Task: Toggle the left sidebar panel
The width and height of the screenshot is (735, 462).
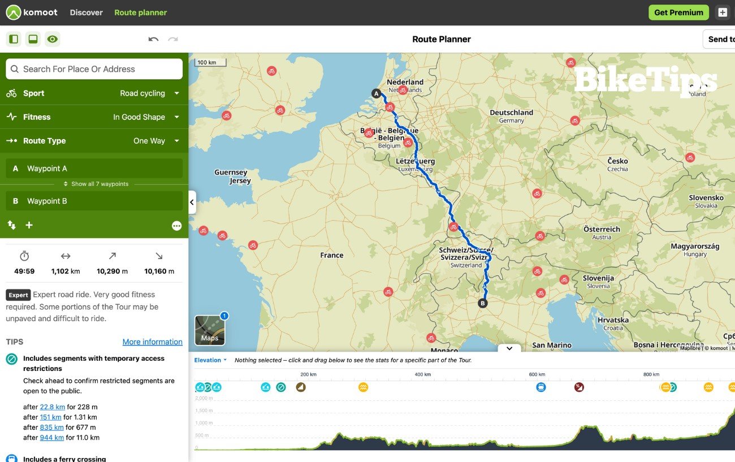Action: 14,39
